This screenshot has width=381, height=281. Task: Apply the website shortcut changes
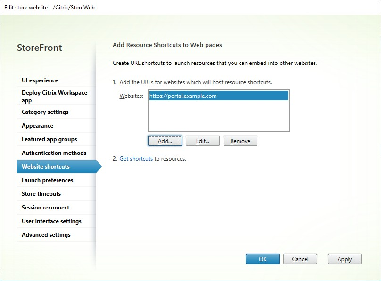pos(344,259)
